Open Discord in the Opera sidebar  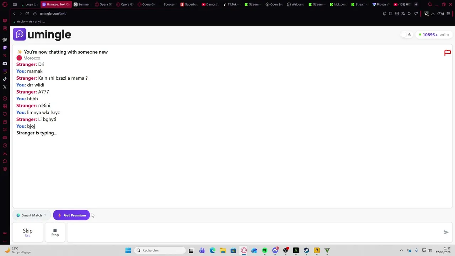(x=5, y=63)
